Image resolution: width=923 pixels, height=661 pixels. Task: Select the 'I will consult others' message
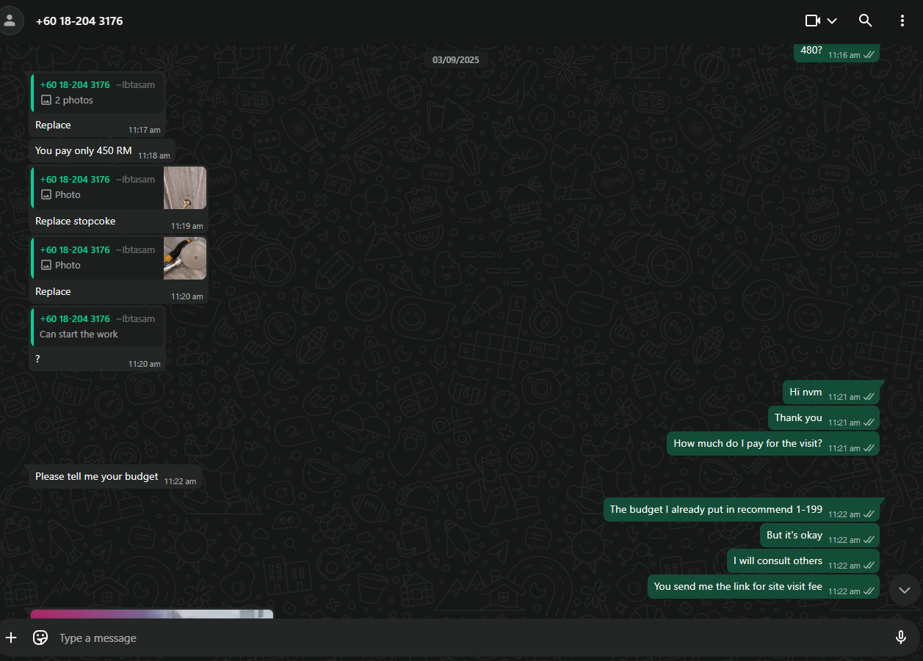click(x=803, y=561)
